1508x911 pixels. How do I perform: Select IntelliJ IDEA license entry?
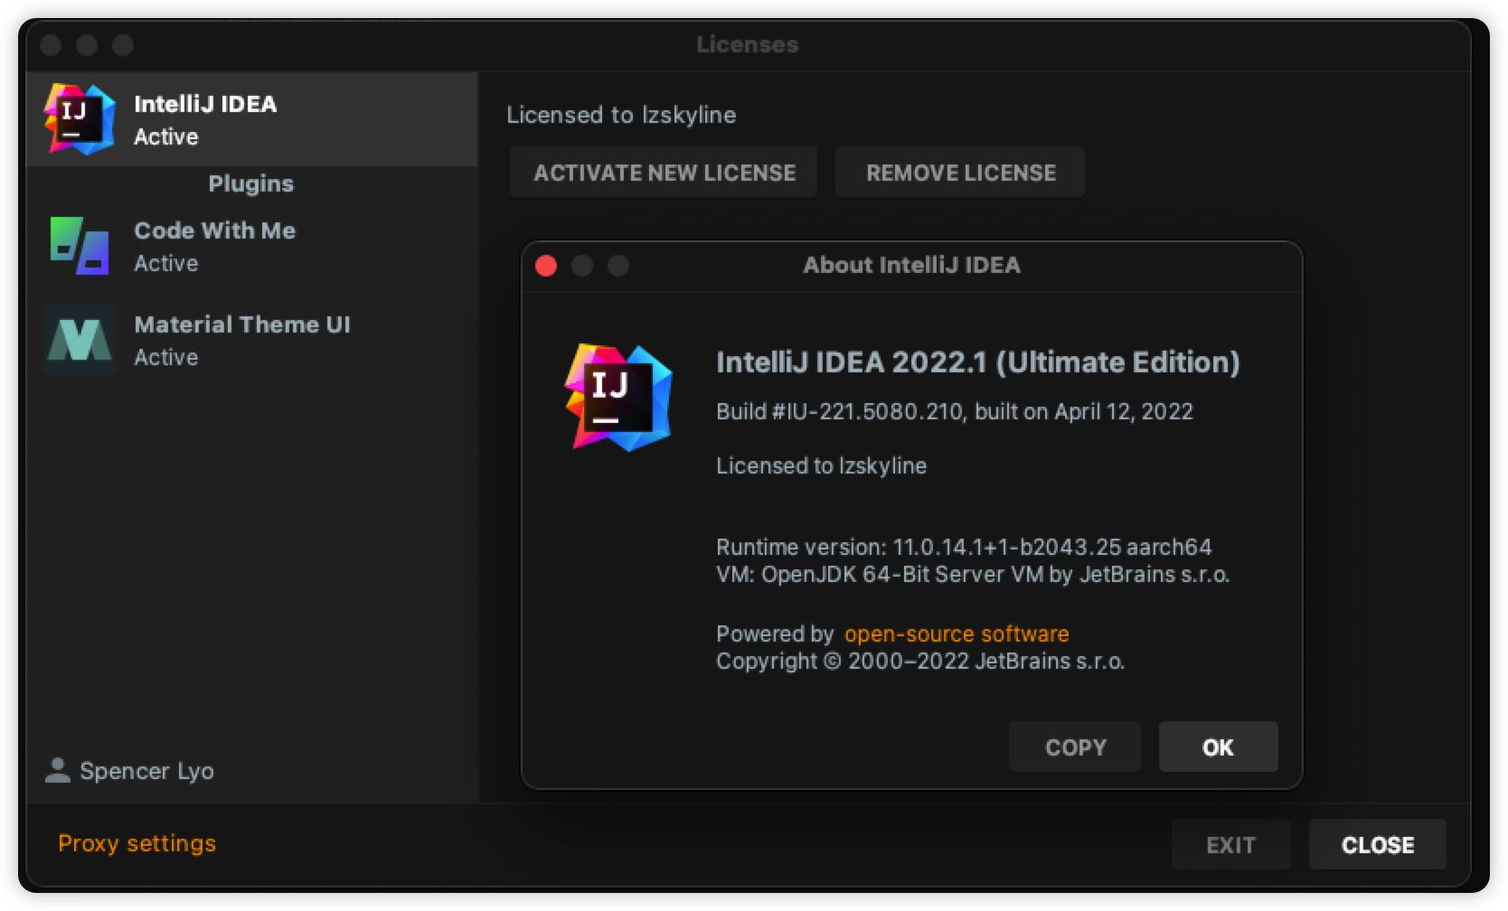(x=252, y=119)
